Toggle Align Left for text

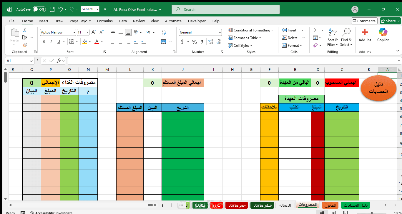tap(113, 42)
